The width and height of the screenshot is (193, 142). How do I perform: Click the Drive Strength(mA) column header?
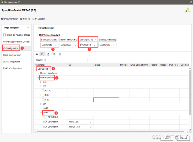point(139,65)
